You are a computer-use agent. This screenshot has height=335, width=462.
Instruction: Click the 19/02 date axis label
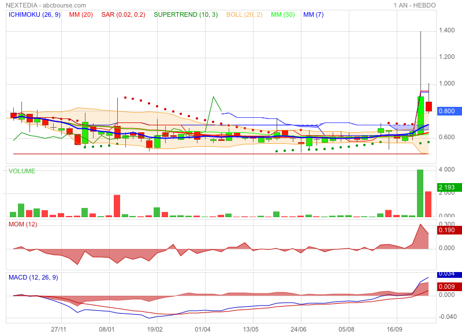point(155,329)
